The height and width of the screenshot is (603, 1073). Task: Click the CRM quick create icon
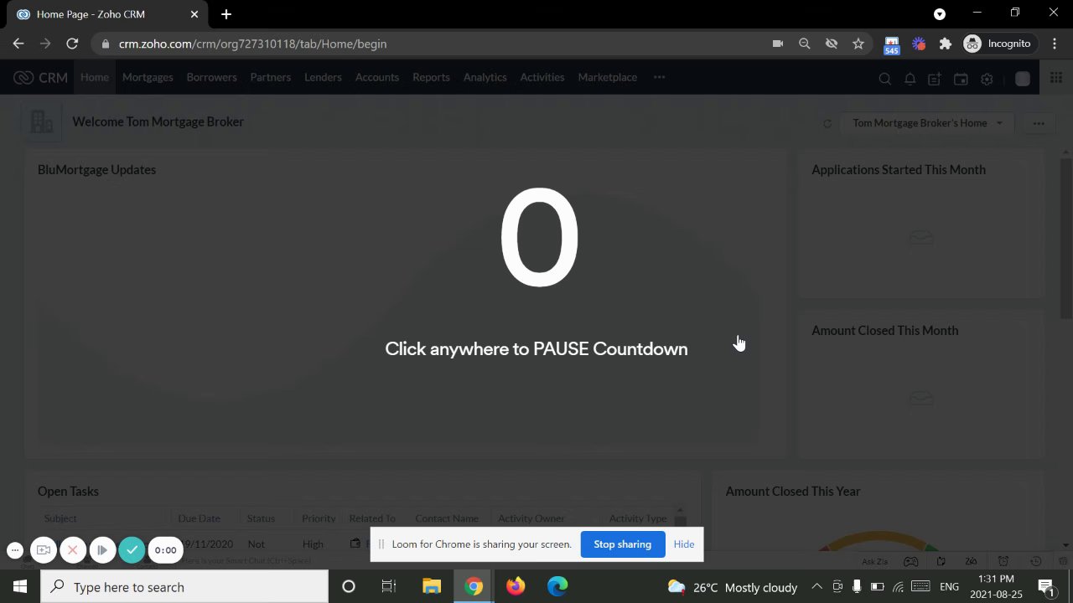(935, 79)
